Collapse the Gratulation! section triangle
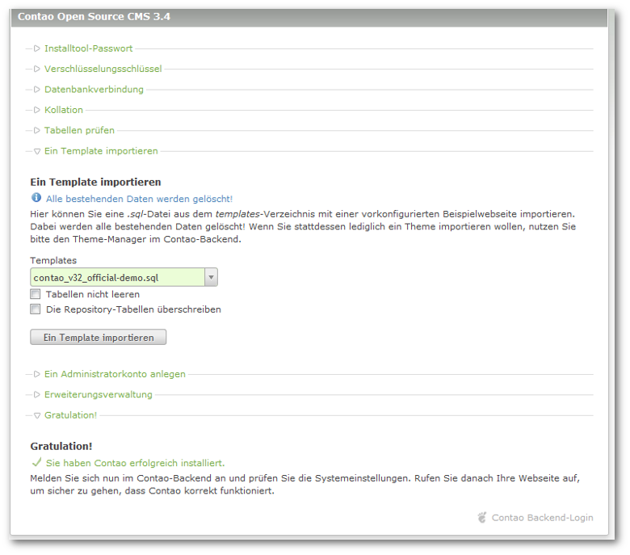Image resolution: width=630 pixels, height=555 pixels. [37, 415]
